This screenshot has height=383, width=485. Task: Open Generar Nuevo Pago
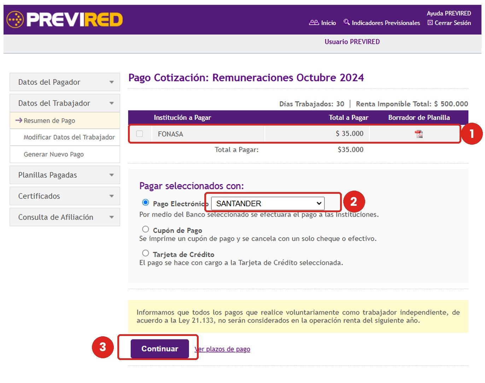[x=65, y=154]
